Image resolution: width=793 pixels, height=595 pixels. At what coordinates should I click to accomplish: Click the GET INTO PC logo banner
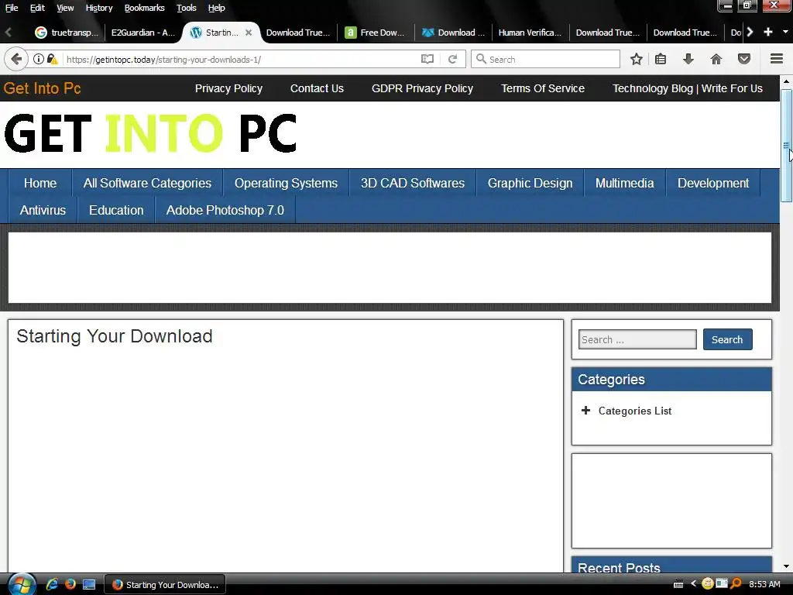[x=150, y=133]
